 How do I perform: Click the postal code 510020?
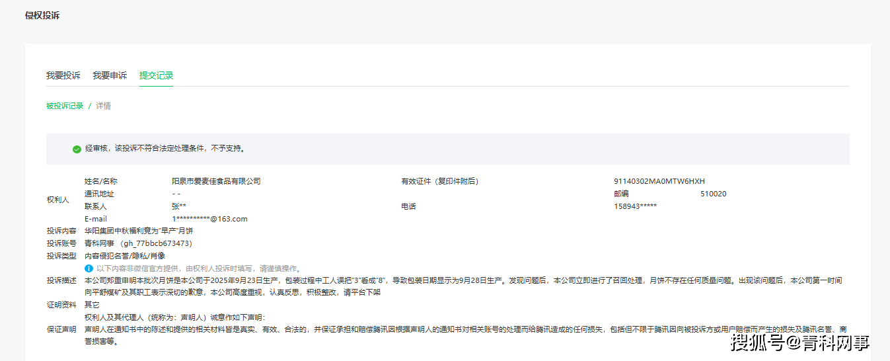[713, 194]
